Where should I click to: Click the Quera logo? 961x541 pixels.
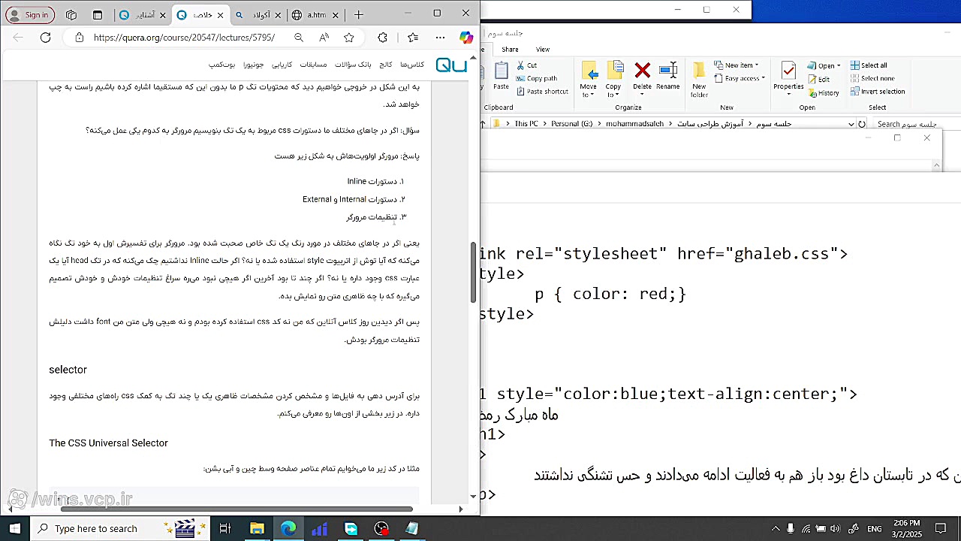(x=451, y=65)
